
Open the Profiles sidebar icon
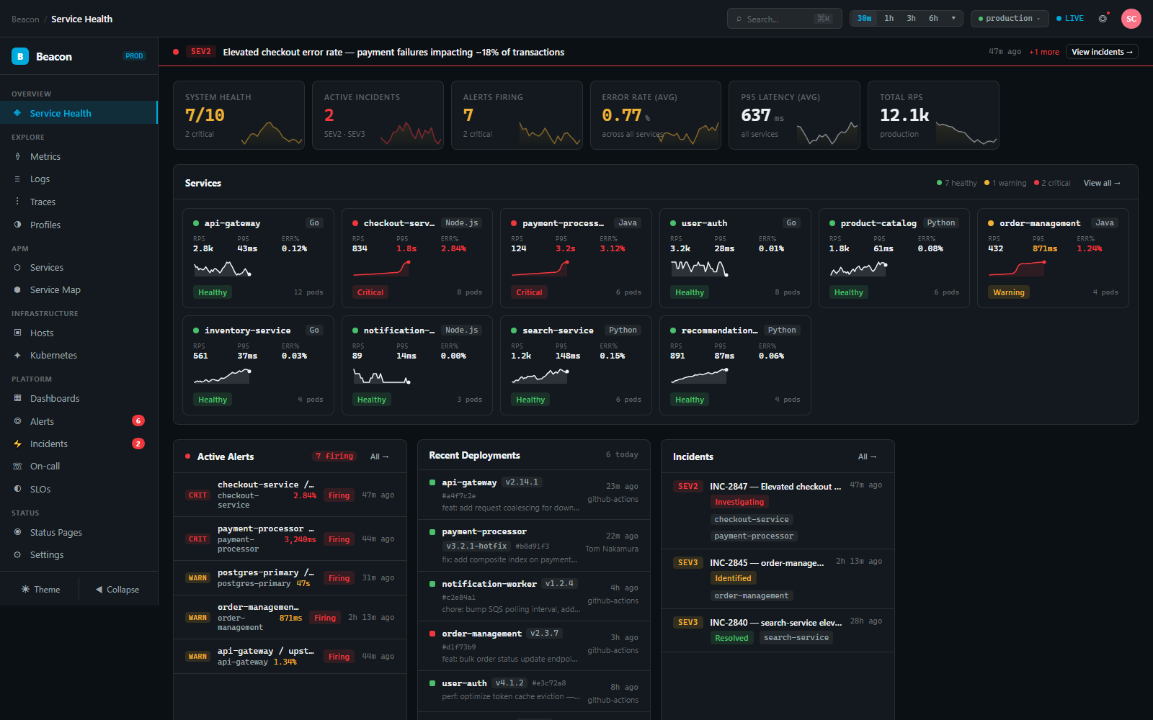[17, 225]
